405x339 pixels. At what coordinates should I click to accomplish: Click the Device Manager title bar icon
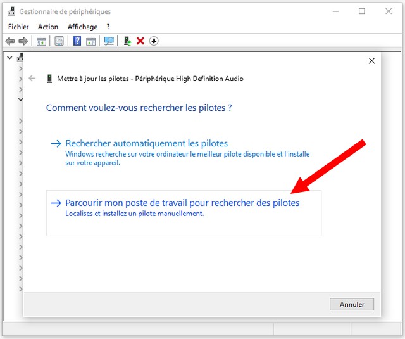click(x=11, y=11)
